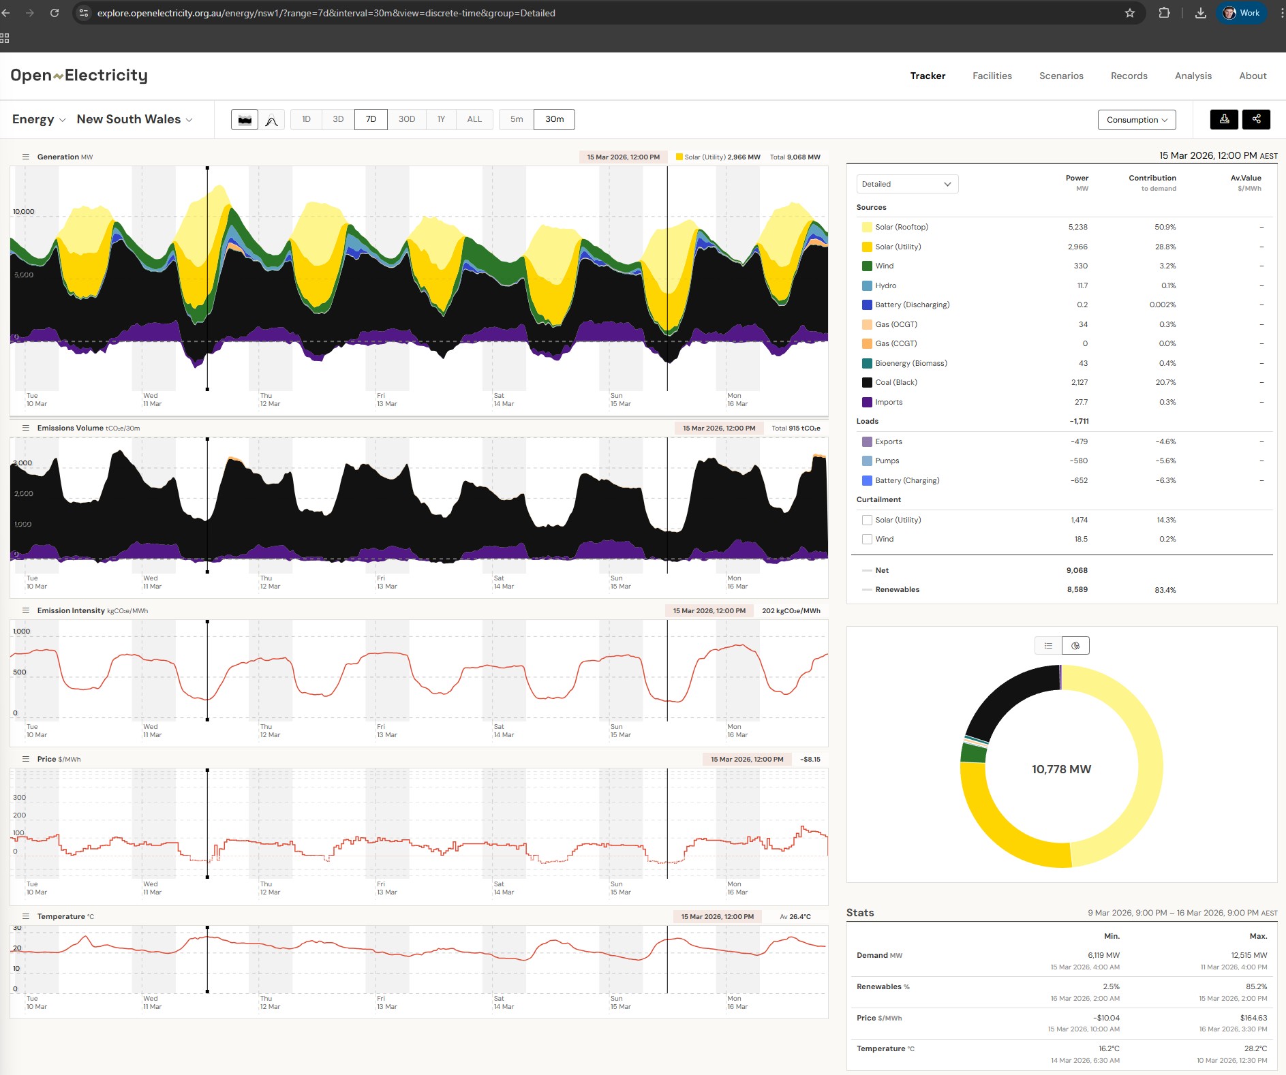This screenshot has height=1075, width=1286.
Task: Click the share icon button
Action: point(1256,119)
